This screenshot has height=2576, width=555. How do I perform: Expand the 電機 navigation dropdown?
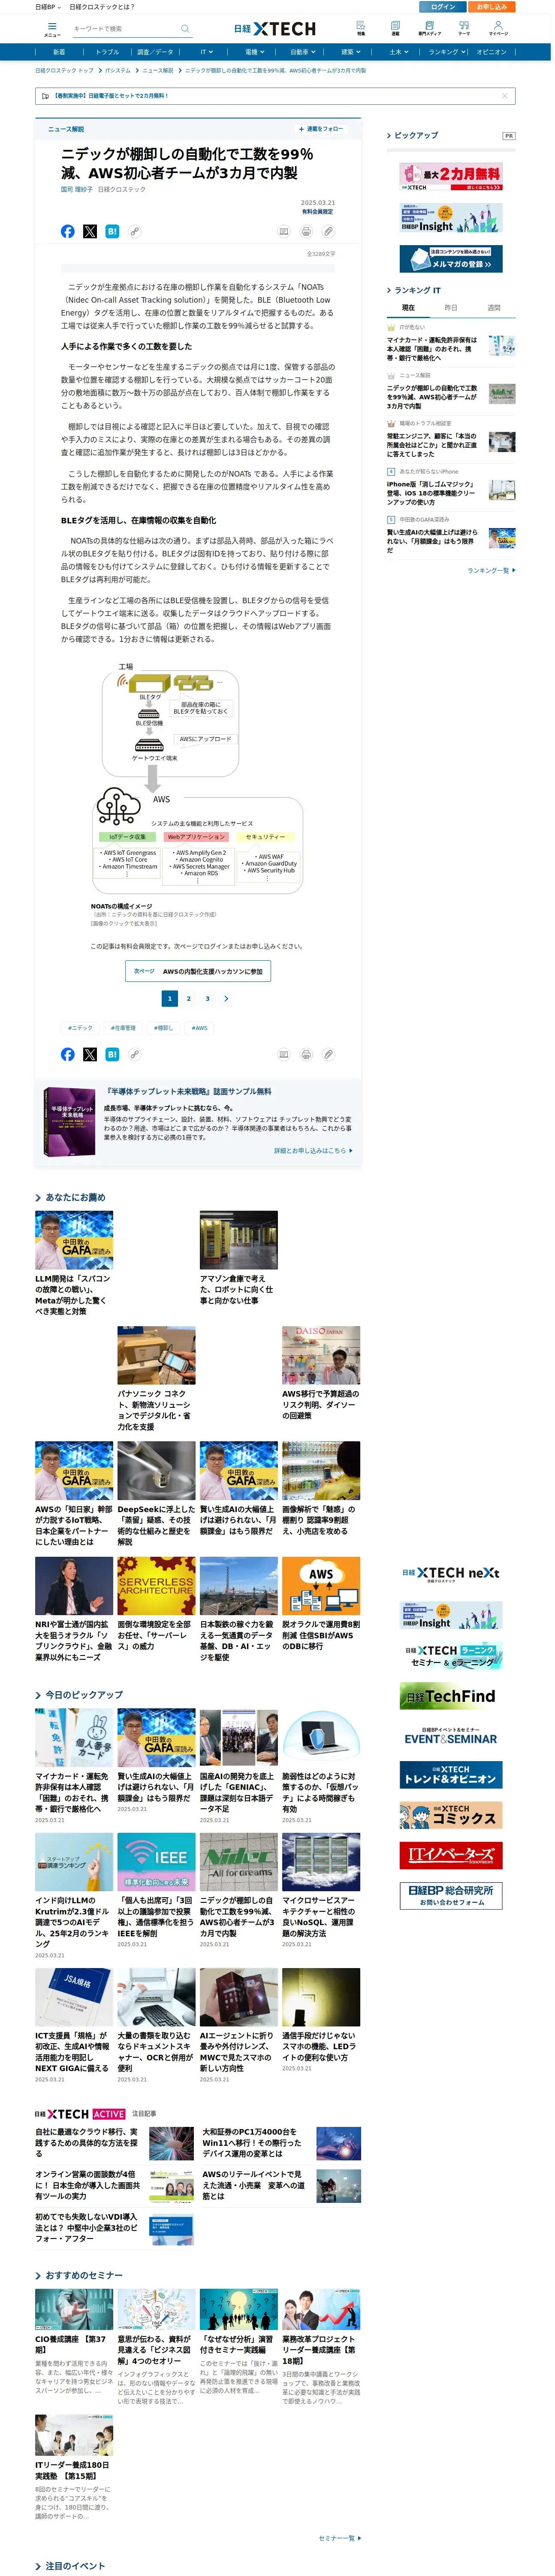(254, 52)
